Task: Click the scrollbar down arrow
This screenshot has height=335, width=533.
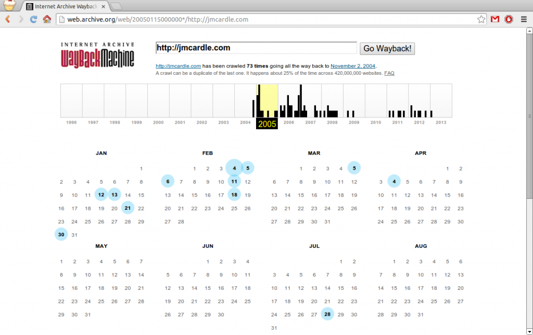Action: [529, 331]
